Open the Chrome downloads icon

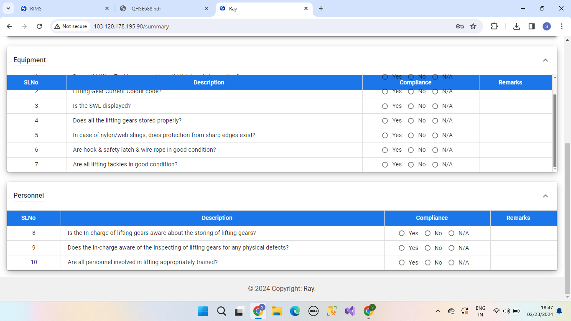coord(517,26)
